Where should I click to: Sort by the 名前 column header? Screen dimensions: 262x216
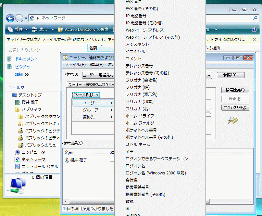(101, 48)
